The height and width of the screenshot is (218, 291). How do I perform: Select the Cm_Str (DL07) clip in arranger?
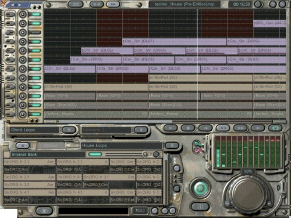175,41
